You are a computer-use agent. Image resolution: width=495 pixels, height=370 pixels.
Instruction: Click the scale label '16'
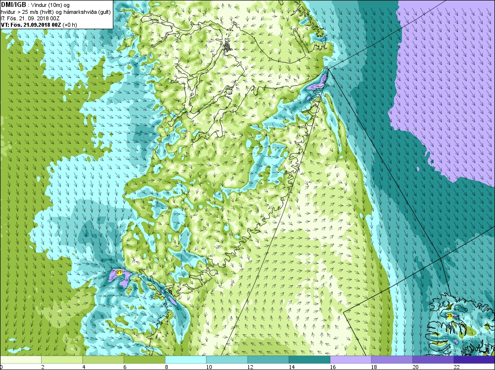coord(333,367)
